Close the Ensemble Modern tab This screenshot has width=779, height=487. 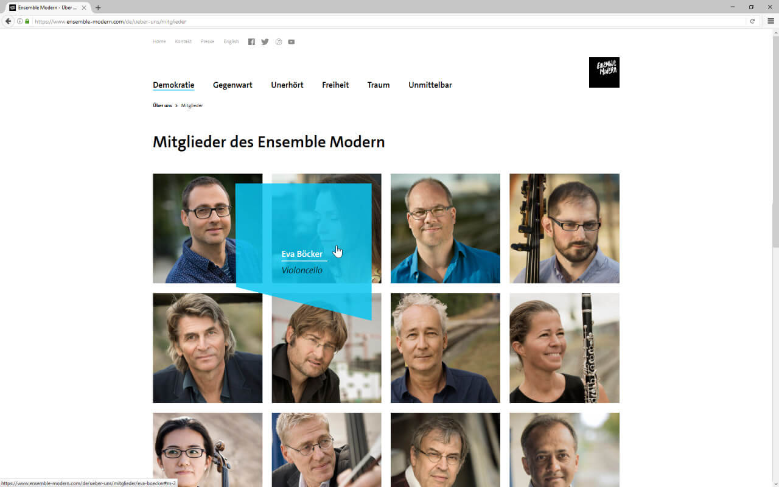point(84,8)
